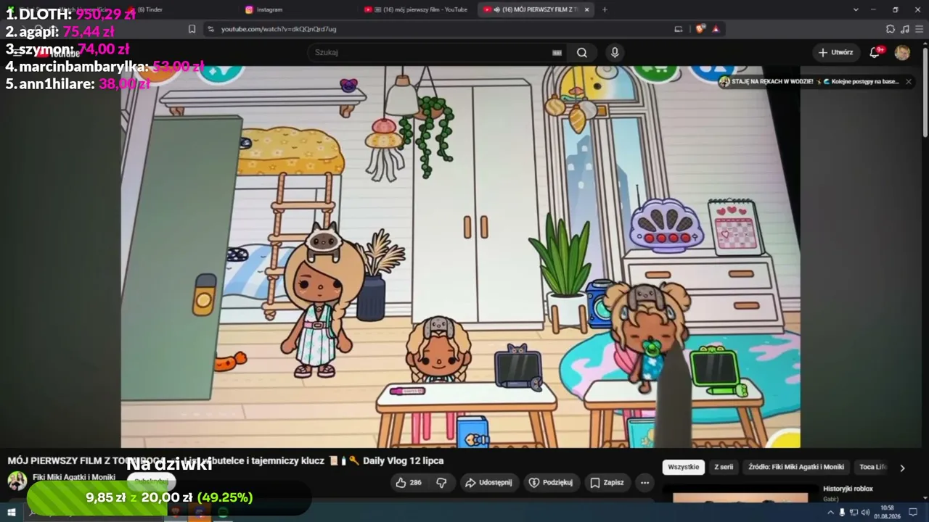Open the volume control in the system tray

click(865, 513)
